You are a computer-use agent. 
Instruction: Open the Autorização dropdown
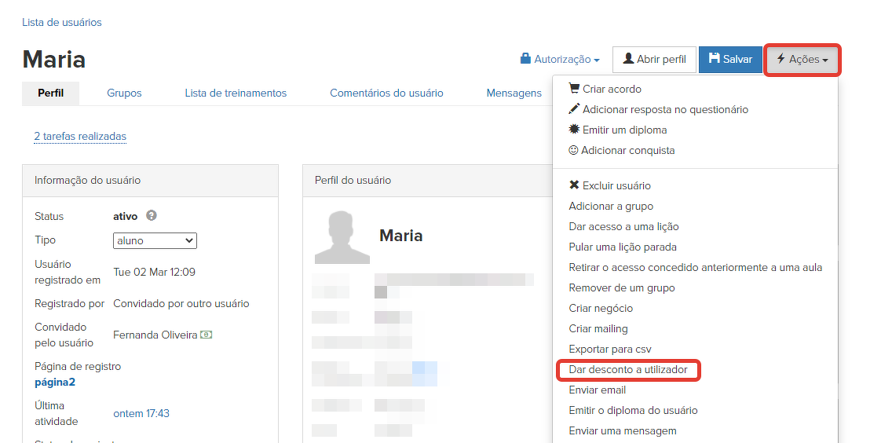560,59
